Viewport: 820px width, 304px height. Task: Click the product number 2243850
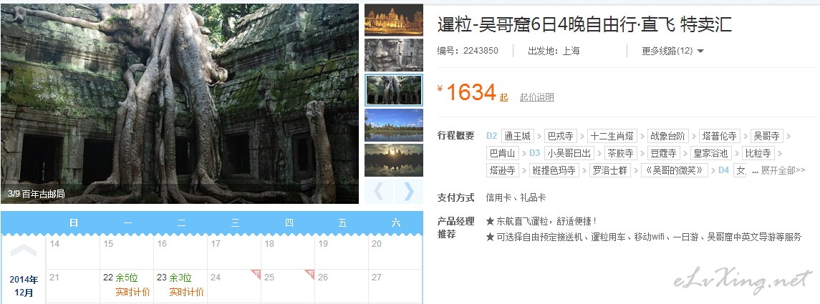tap(481, 51)
